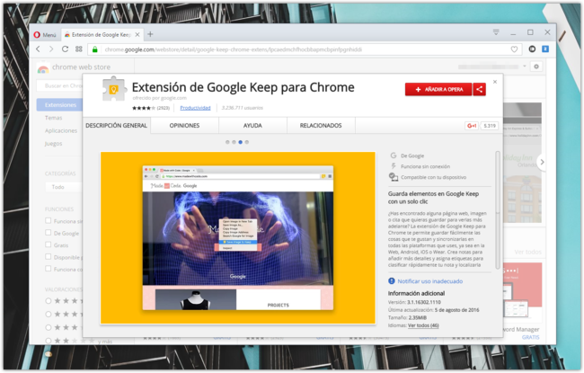Click the offline lightning bolt icon

394,166
